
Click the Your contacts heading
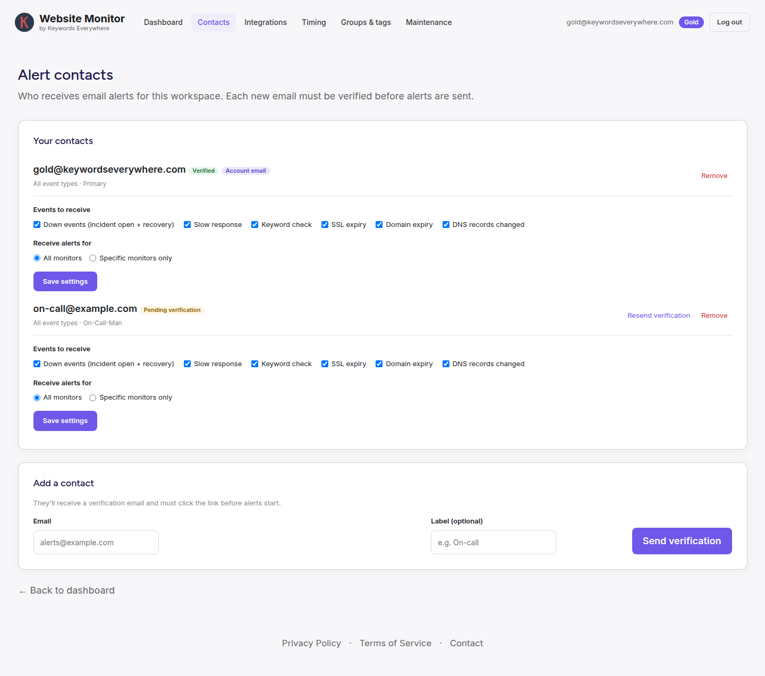[x=63, y=141]
